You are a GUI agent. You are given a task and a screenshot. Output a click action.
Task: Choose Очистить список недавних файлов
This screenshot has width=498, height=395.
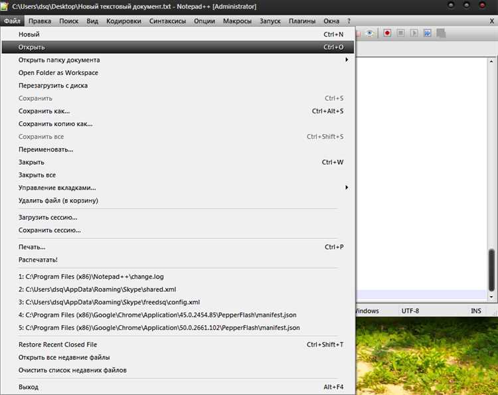[x=178, y=370]
